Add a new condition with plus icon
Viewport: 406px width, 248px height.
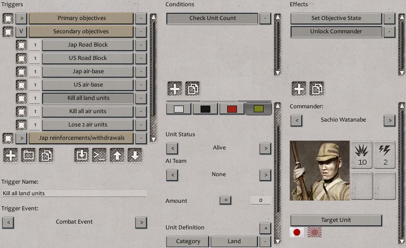pos(175,89)
